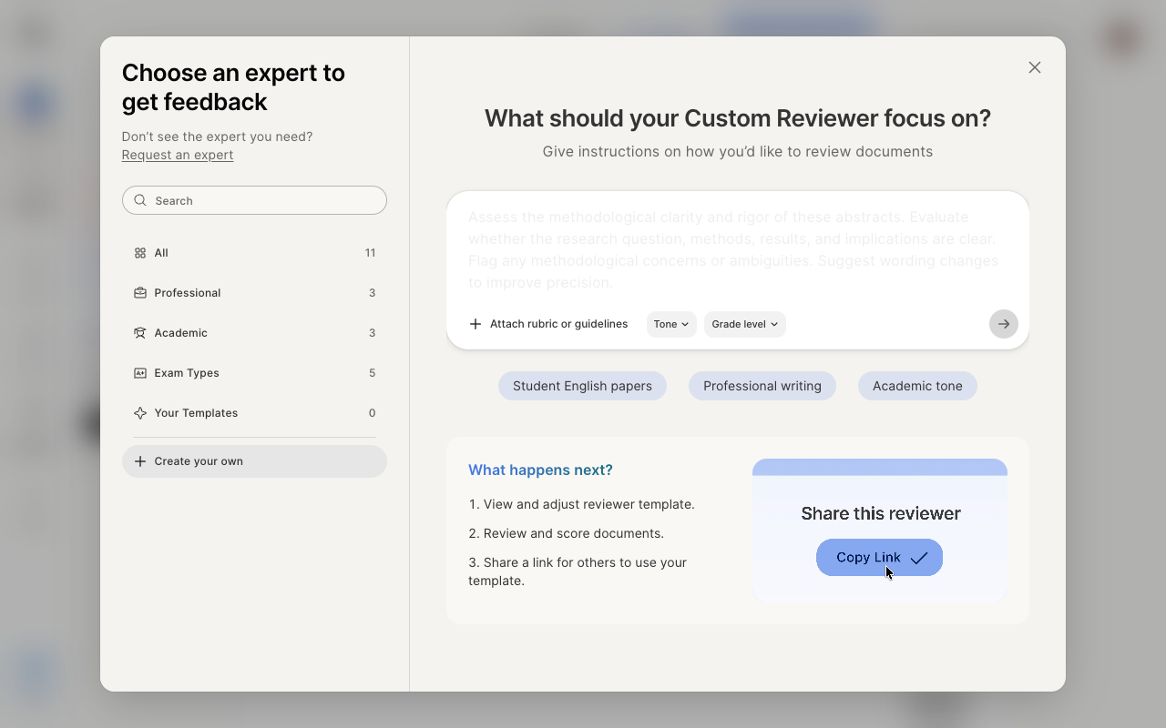
Task: Click Attach rubric or guidelines
Action: pos(548,324)
